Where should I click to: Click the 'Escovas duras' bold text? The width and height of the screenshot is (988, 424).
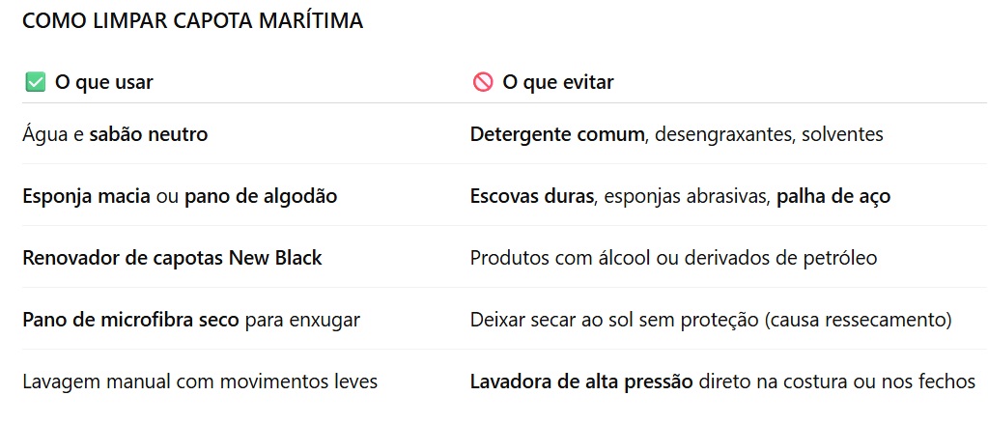(530, 197)
